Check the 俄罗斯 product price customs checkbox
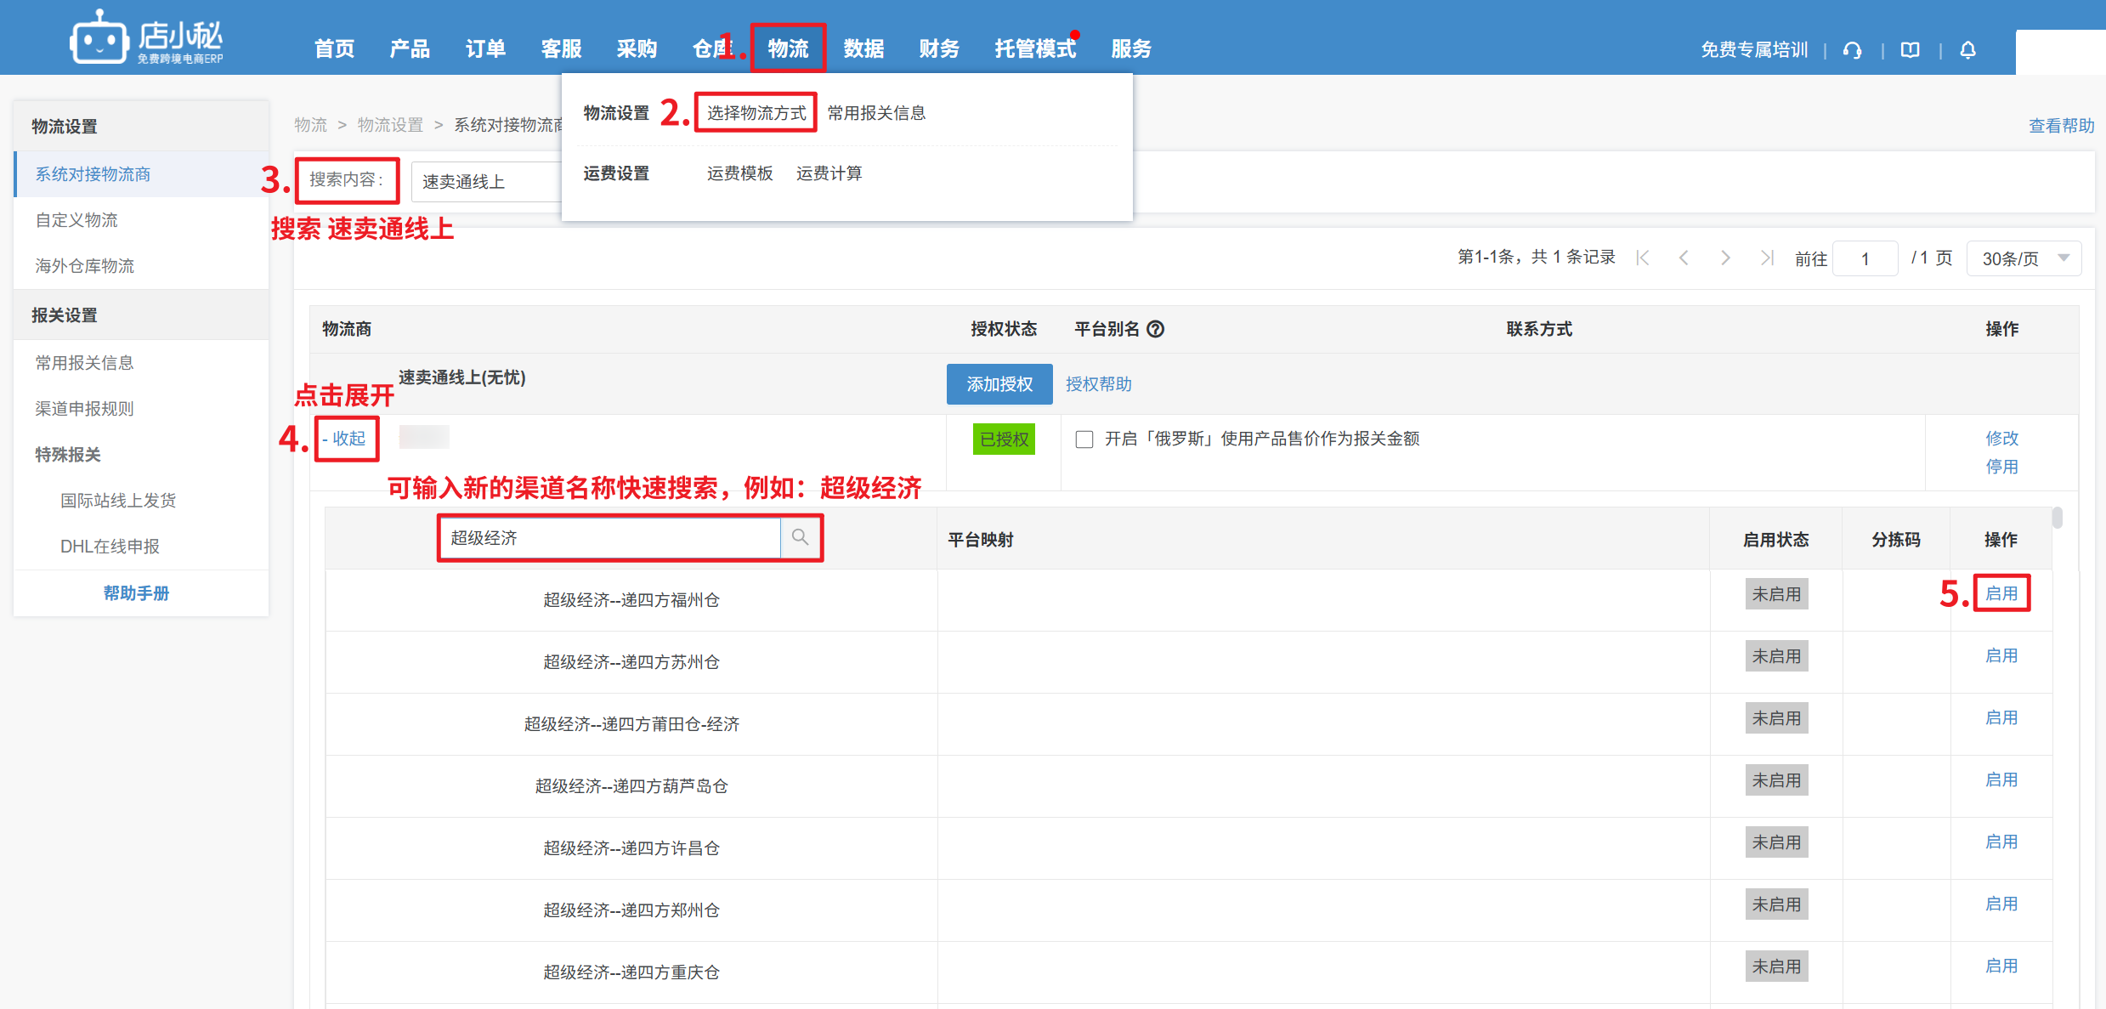2106x1009 pixels. click(1084, 439)
